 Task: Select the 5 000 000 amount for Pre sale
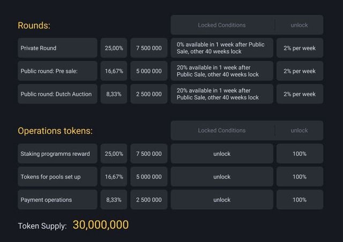[x=148, y=71]
